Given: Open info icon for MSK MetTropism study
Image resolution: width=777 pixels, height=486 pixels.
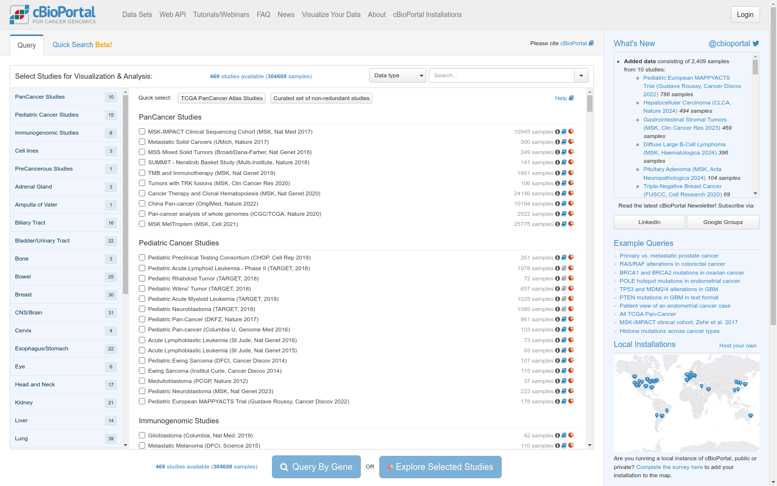Looking at the screenshot, I should 557,224.
